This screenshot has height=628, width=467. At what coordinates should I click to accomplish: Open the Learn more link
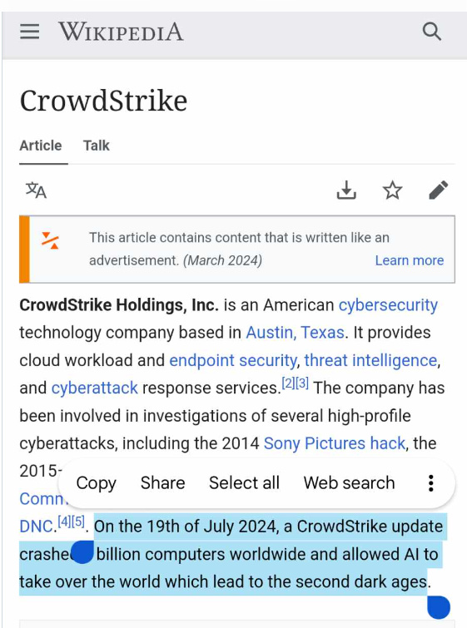coord(410,260)
